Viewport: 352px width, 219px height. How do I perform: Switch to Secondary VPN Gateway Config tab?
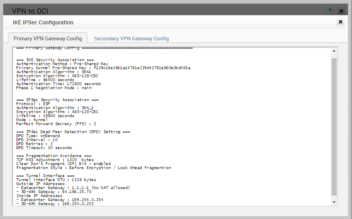pos(131,39)
